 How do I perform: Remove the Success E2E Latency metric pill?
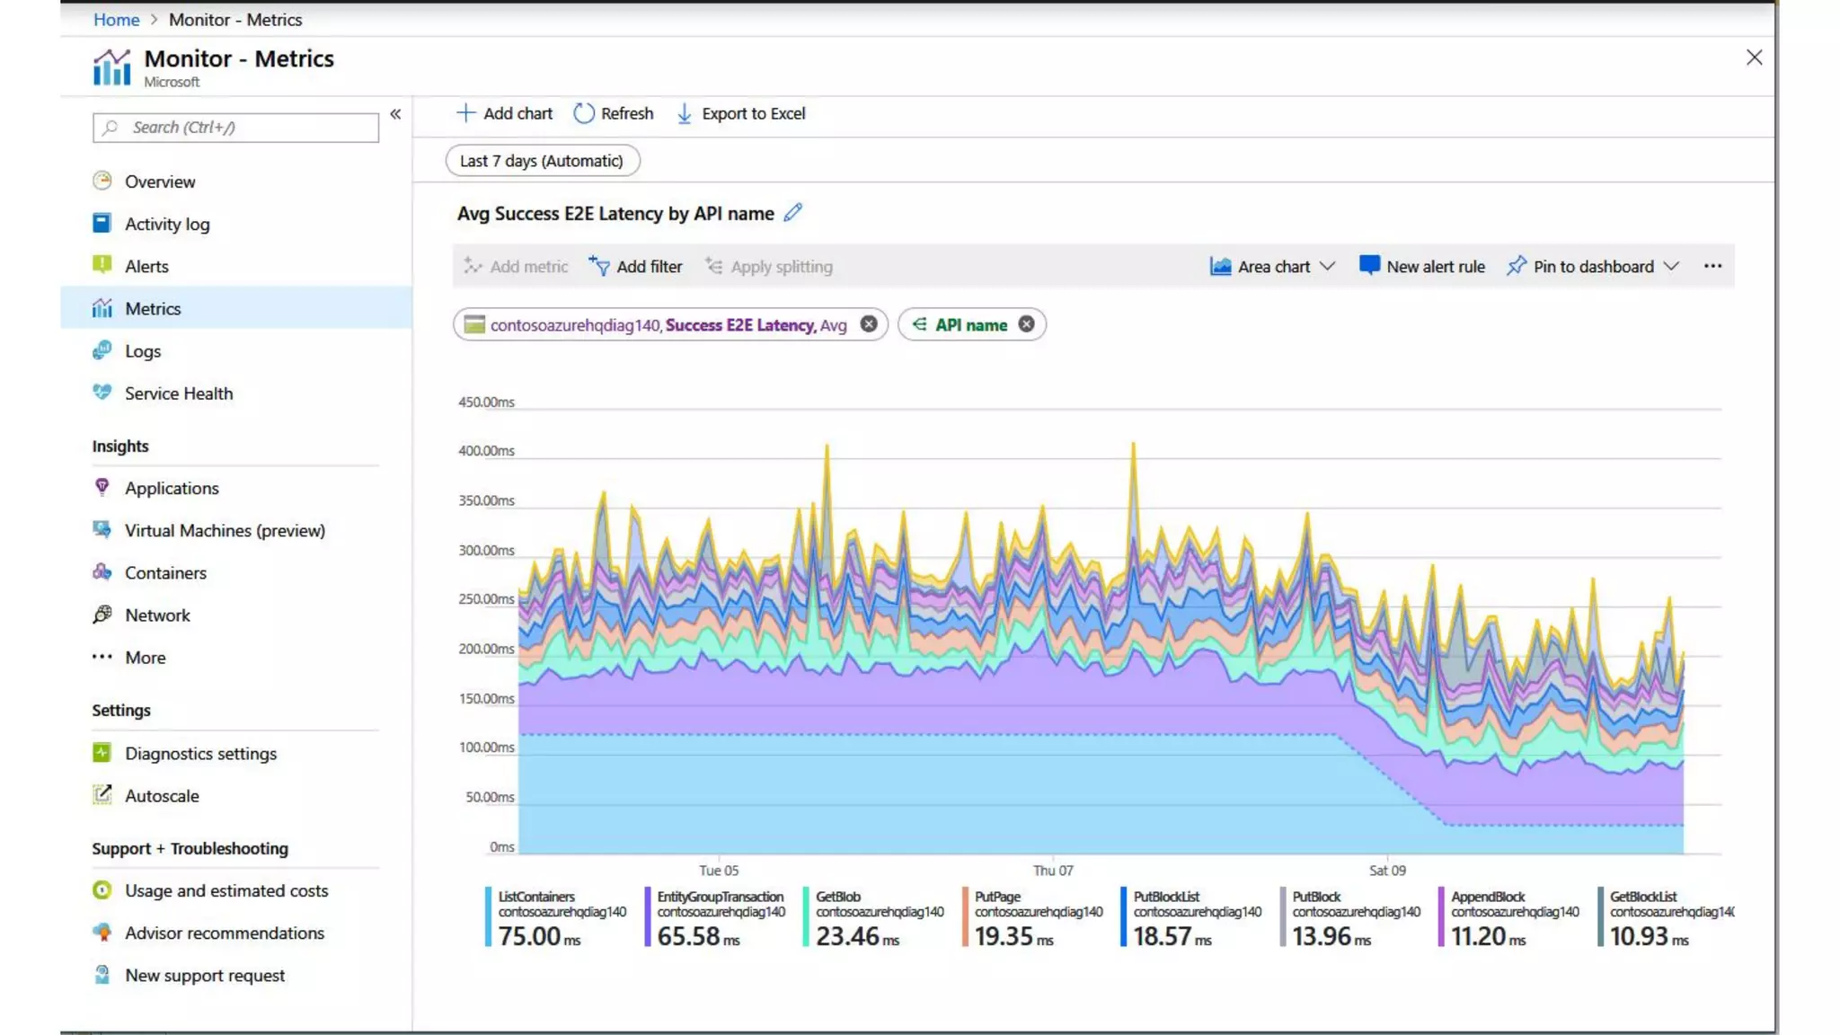869,324
